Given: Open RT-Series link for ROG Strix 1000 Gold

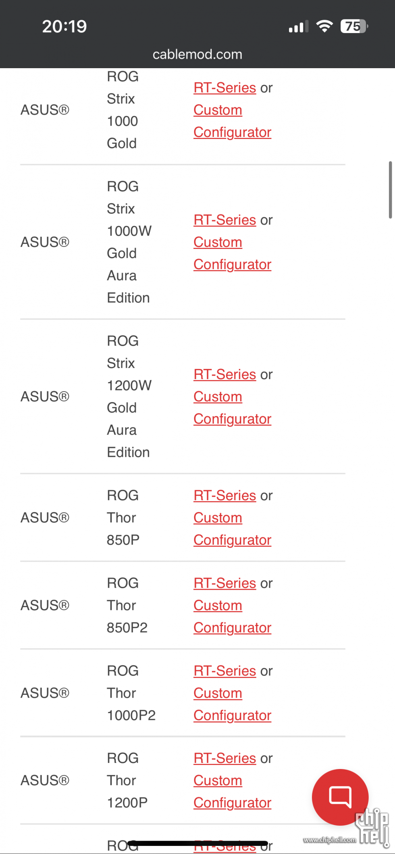Looking at the screenshot, I should click(225, 87).
